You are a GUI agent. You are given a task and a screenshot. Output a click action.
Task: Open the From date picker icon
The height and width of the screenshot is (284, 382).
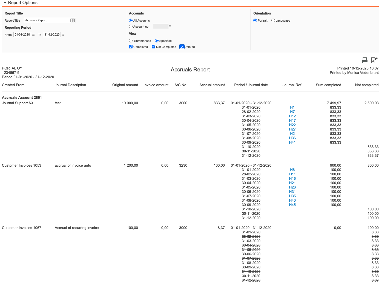[x=33, y=35]
